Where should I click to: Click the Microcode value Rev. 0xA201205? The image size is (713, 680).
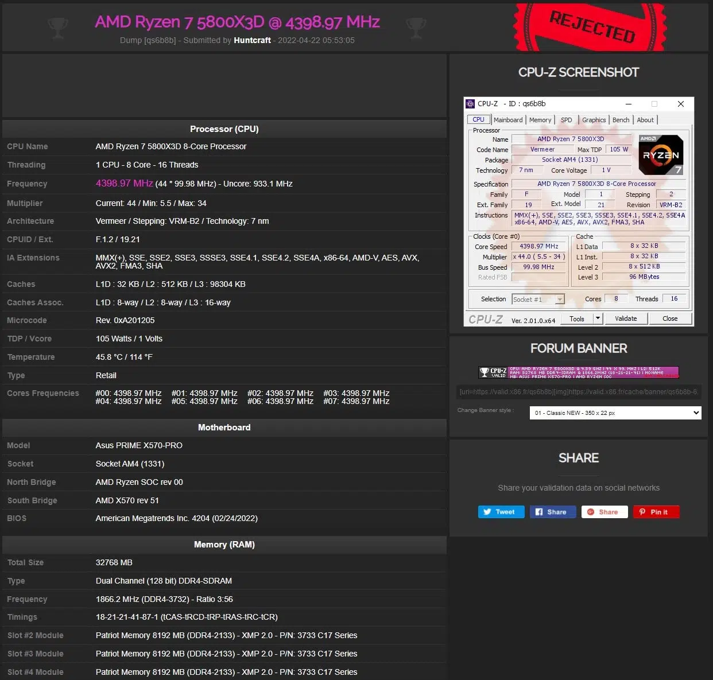pos(125,320)
